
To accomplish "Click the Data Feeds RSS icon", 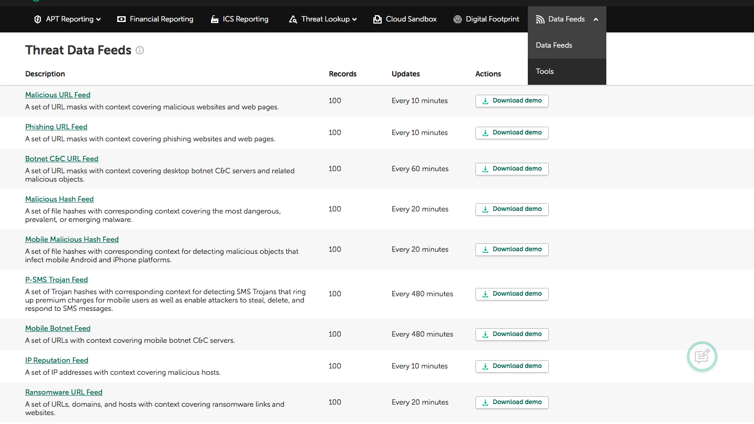I will point(540,19).
